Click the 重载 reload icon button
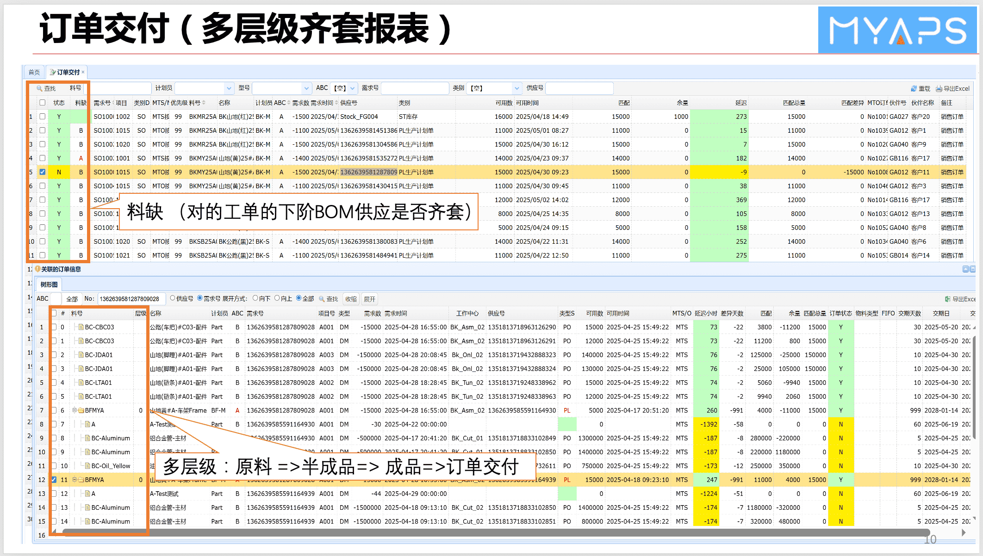Image resolution: width=983 pixels, height=556 pixels. (914, 88)
